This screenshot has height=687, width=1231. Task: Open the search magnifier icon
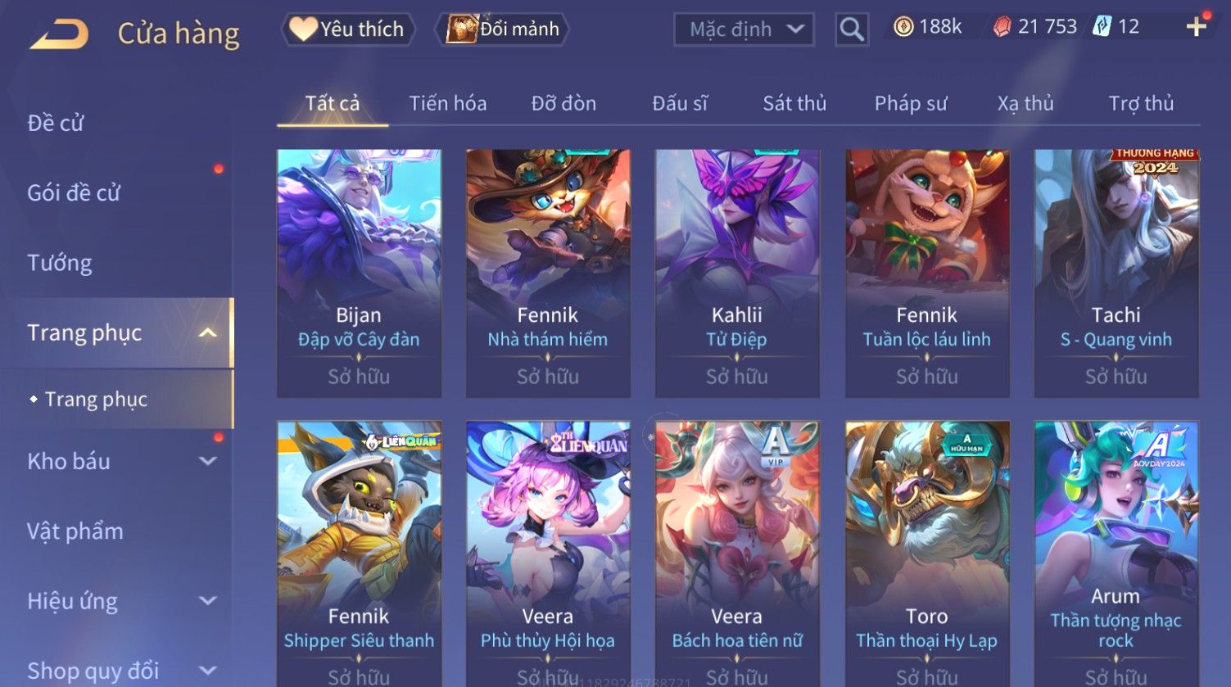[852, 29]
